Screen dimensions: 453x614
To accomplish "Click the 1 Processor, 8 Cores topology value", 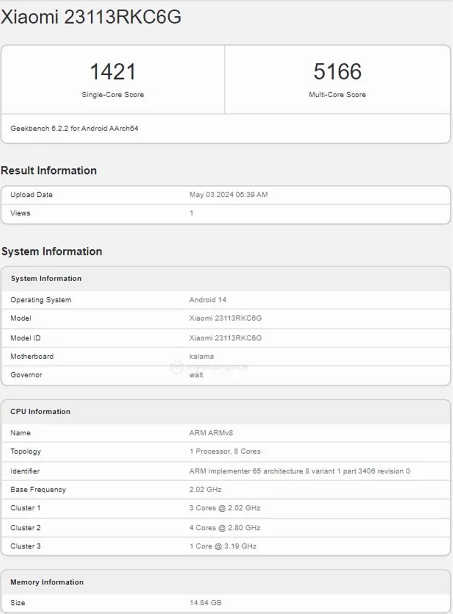I will 225,451.
